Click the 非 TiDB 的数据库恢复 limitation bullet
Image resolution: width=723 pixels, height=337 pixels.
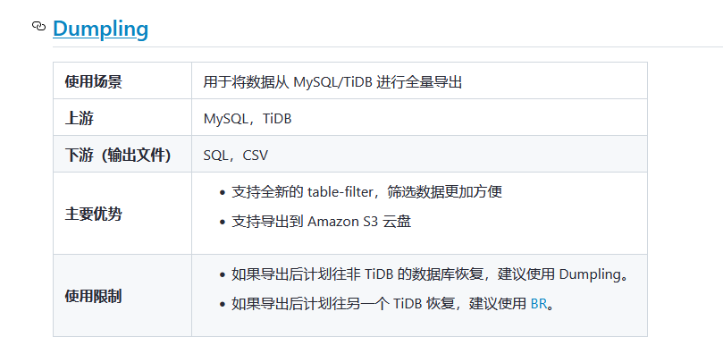click(430, 274)
